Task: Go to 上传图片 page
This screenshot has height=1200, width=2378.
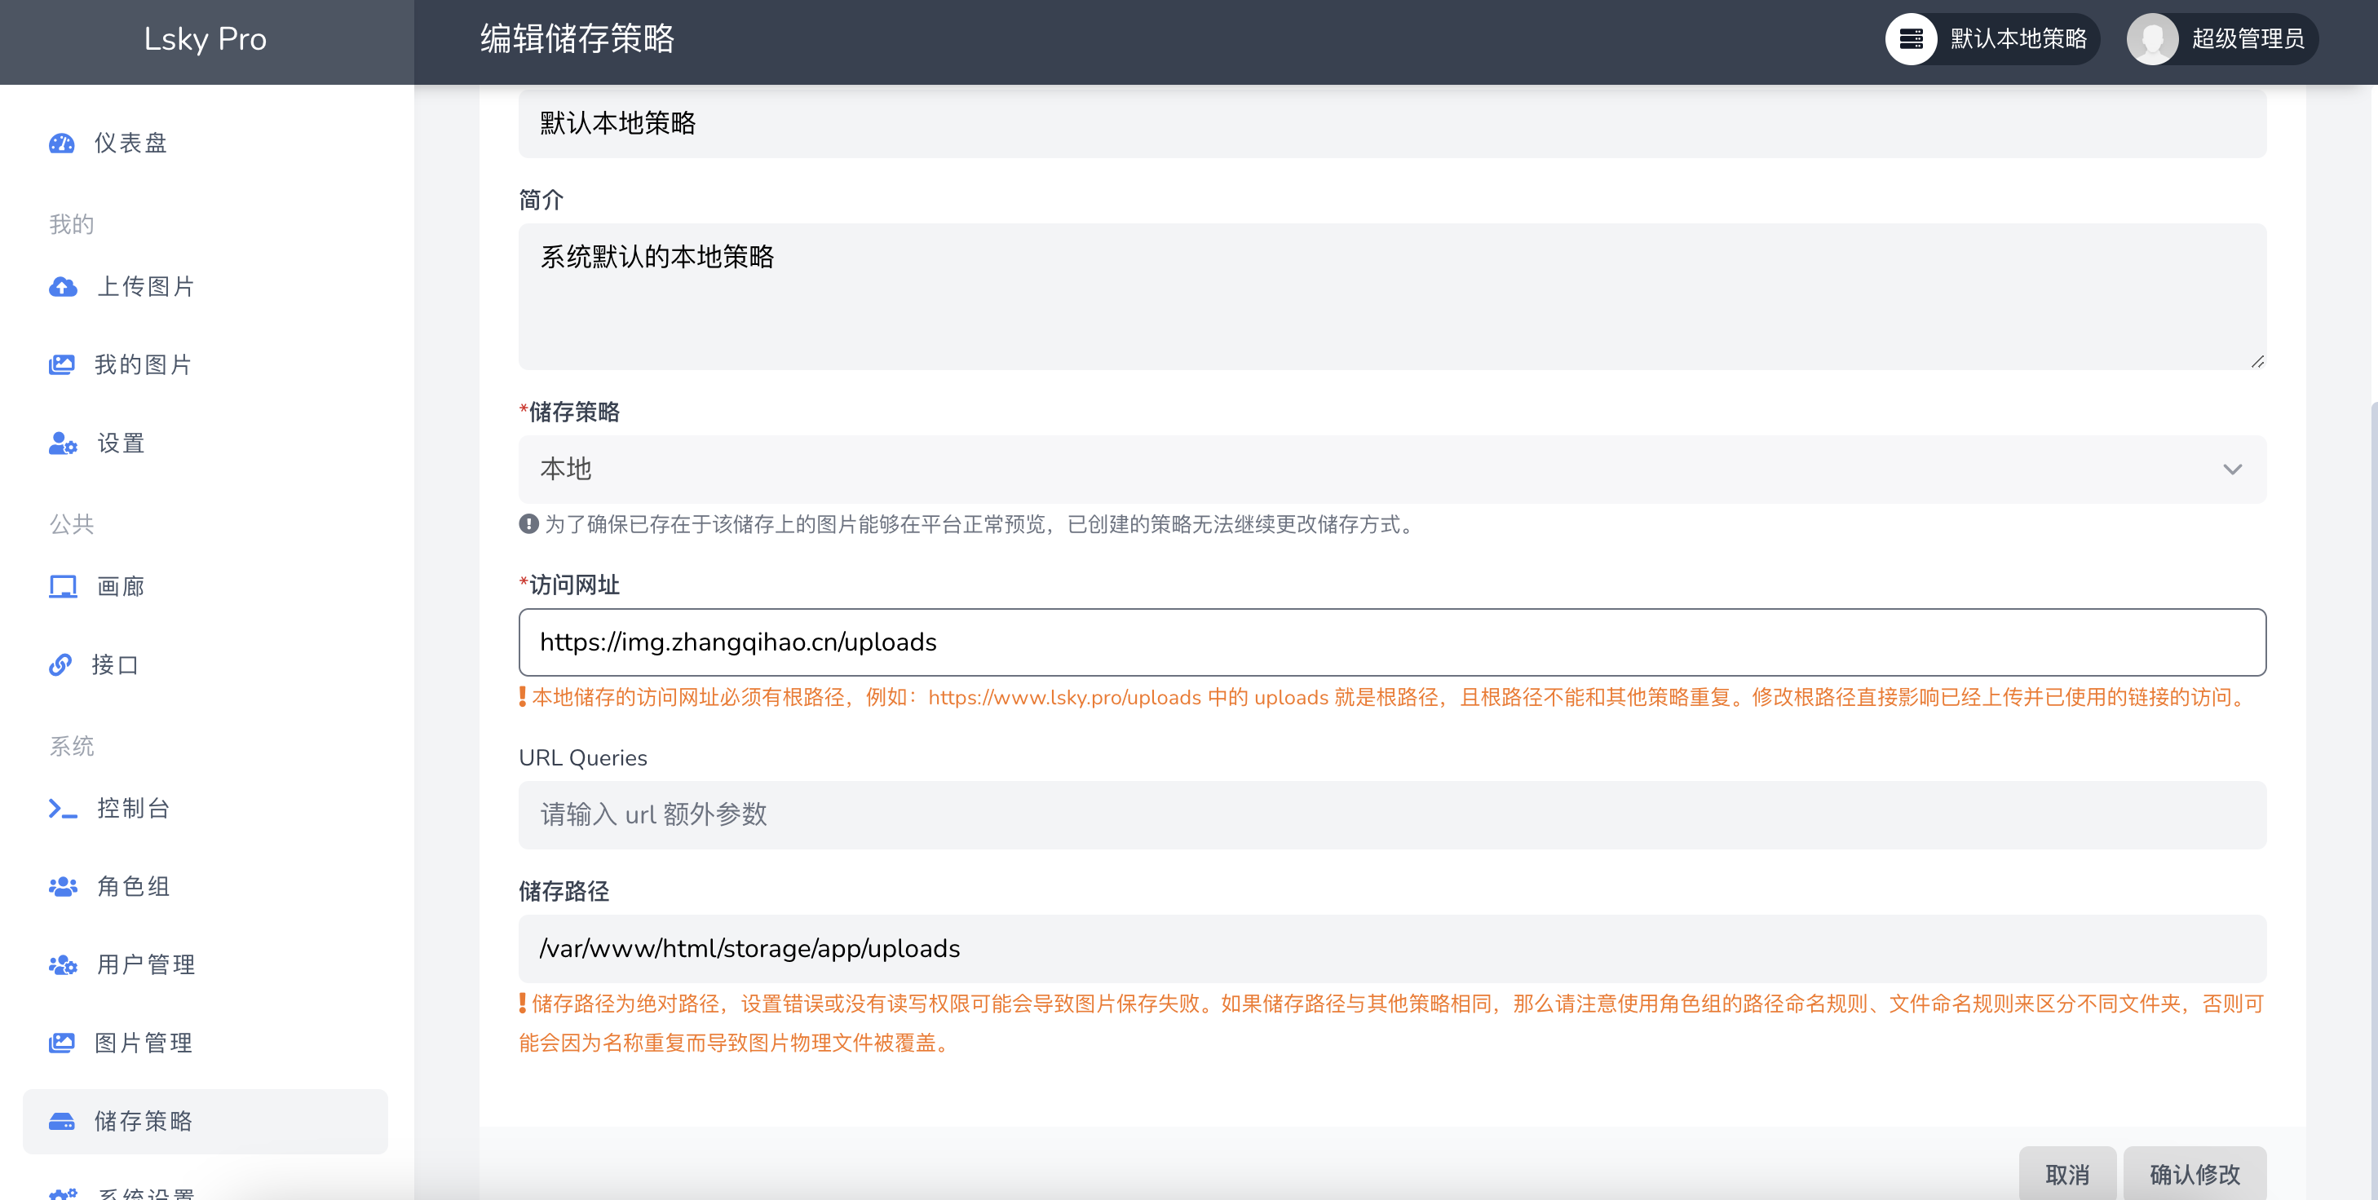Action: [x=205, y=287]
